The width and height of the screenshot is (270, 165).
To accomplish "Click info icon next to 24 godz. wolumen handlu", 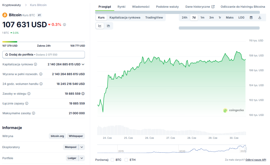I will [41, 84].
